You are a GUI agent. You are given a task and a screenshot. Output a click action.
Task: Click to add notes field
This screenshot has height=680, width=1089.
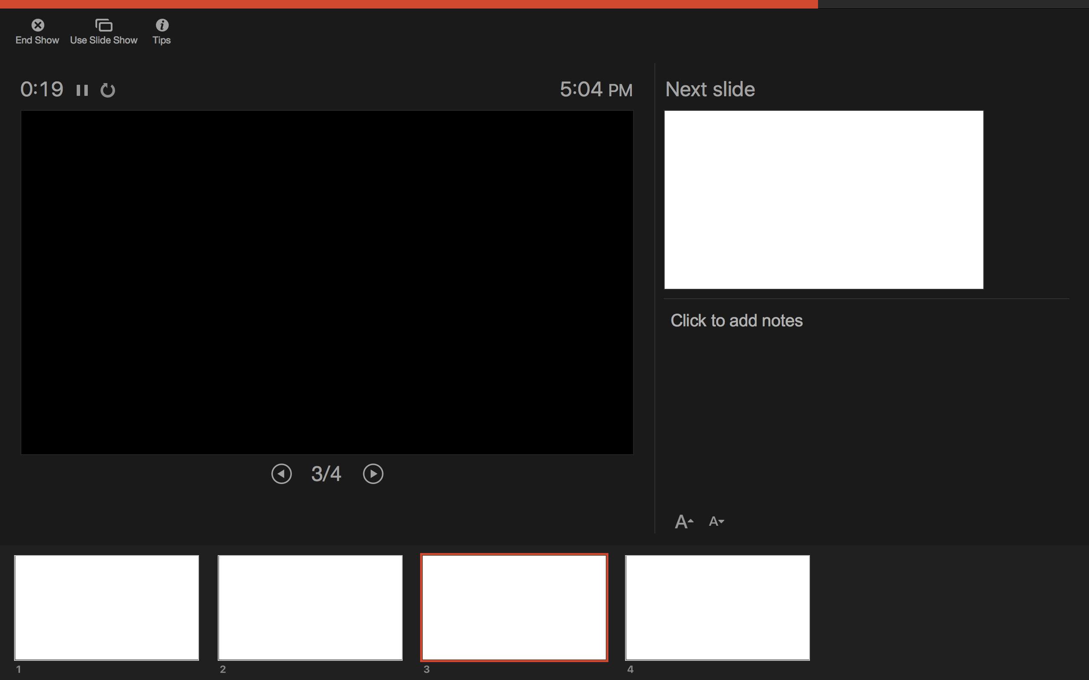[x=737, y=321]
